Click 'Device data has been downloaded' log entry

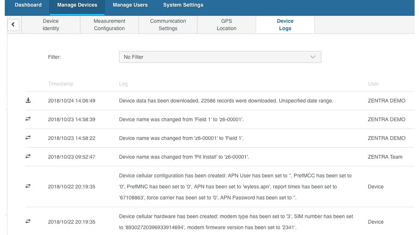pos(226,101)
